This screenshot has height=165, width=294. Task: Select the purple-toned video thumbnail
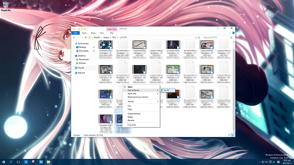click(x=106, y=119)
